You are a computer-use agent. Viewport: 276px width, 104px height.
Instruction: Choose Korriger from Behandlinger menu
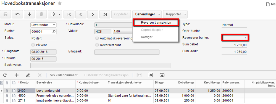point(147,37)
